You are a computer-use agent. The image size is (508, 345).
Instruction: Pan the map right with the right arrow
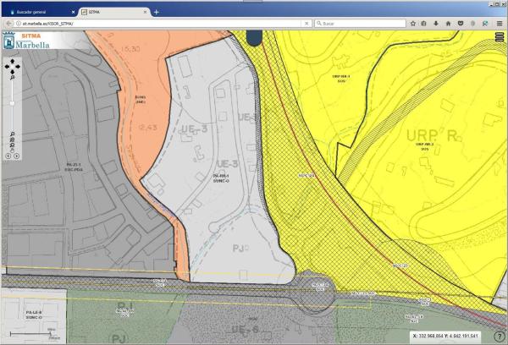tap(18, 67)
